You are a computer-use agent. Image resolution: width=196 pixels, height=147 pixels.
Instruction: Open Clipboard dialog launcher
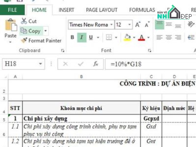[x=63, y=51]
